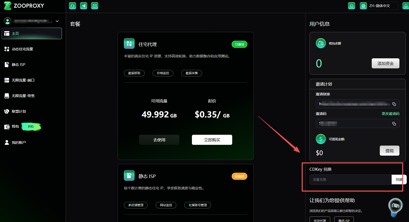
Task: Click the 联盟计划 handshake icon
Action: [x=7, y=111]
